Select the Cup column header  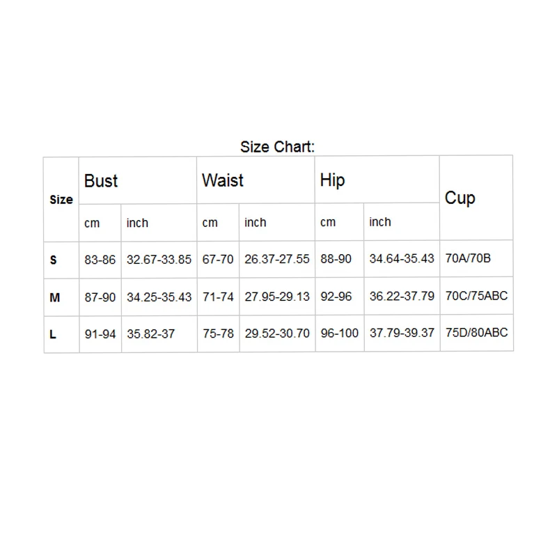coord(460,198)
